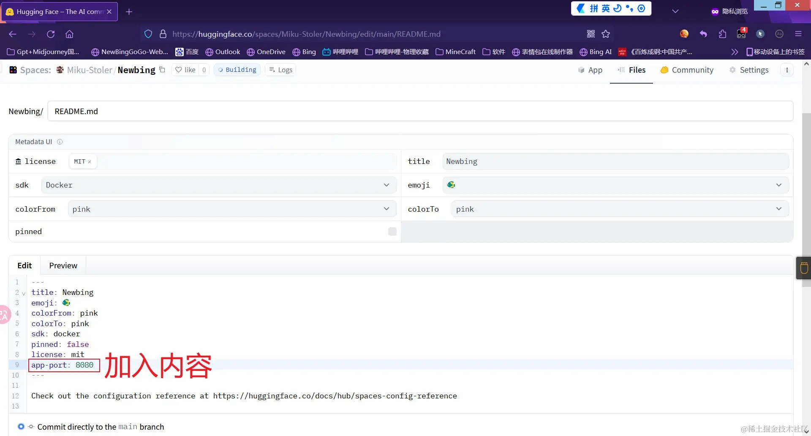Click the Metadata UI info icon
811x436 pixels.
[60, 142]
